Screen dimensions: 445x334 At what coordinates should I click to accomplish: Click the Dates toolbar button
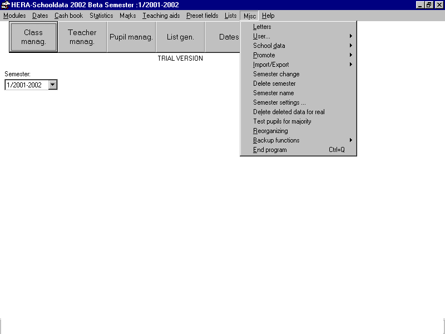222,37
